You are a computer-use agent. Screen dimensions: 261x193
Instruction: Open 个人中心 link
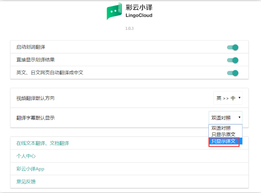click(x=26, y=156)
